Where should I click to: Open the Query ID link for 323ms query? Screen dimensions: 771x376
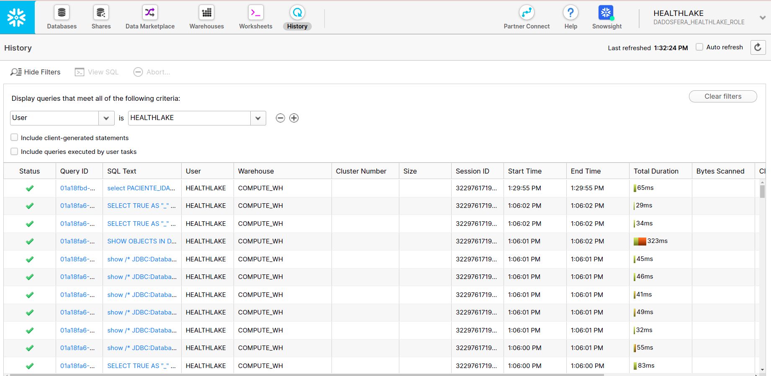[x=77, y=241]
